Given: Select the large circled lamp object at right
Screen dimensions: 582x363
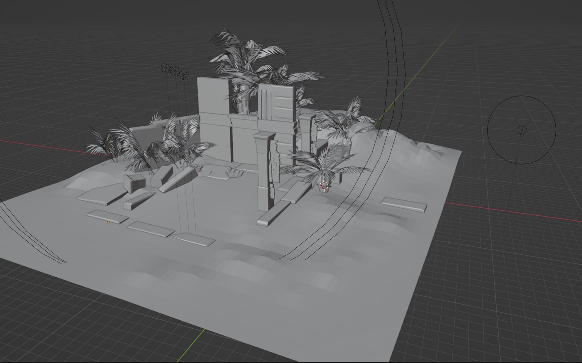Looking at the screenshot, I should [521, 130].
